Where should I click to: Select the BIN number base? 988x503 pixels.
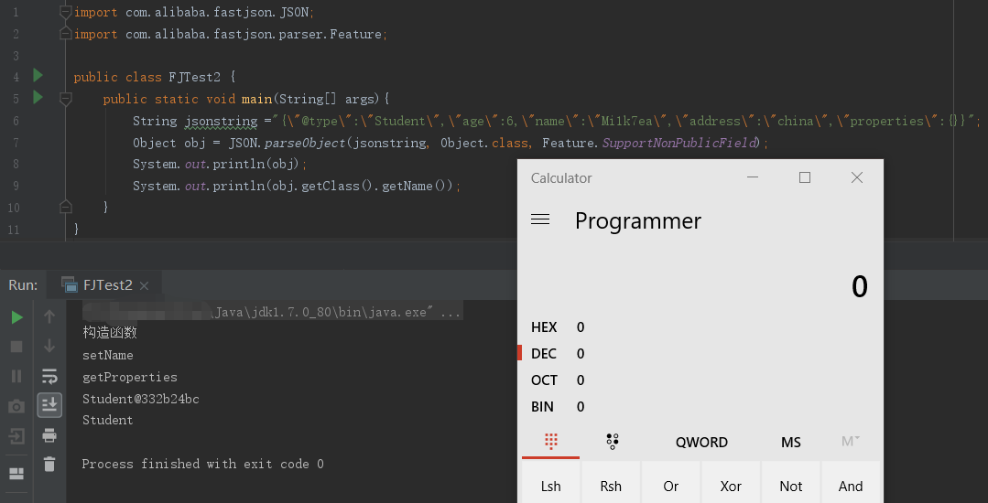tap(543, 407)
